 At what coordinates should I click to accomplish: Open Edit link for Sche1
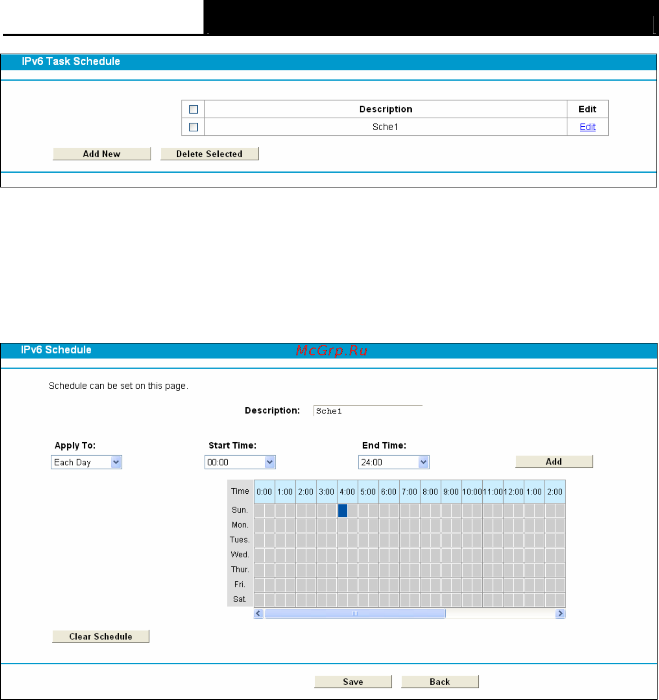(x=587, y=127)
